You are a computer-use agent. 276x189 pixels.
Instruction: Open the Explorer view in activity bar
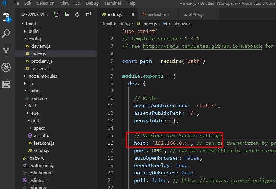pos(6,17)
